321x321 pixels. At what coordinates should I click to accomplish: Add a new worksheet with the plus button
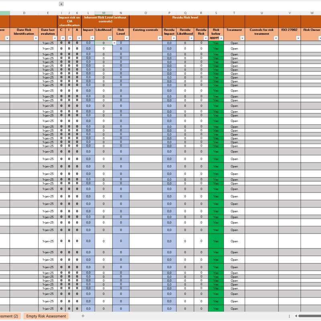click(83, 316)
